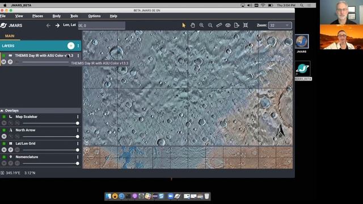The height and width of the screenshot is (204, 363).
Task: Adjust Lat/Lon Grid opacity slider
Action: (x=50, y=150)
